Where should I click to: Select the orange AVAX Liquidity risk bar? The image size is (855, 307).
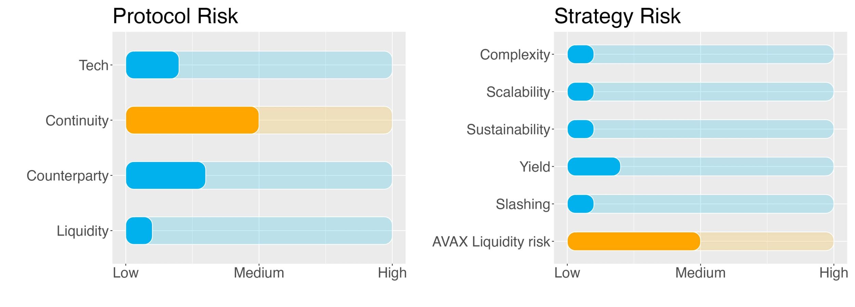pyautogui.click(x=634, y=242)
